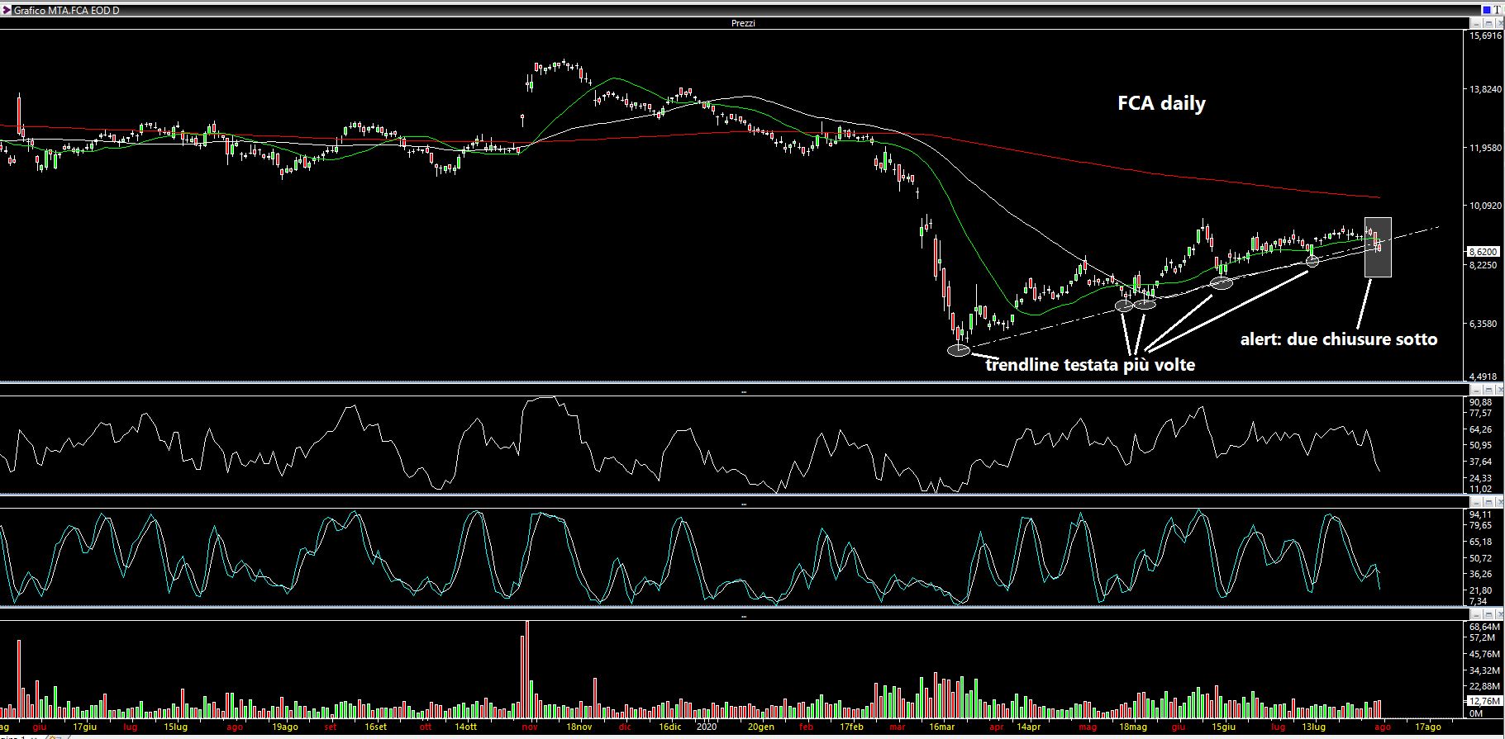Maximize the first oscillator panel below prices
The width and height of the screenshot is (1505, 739).
click(x=1487, y=390)
